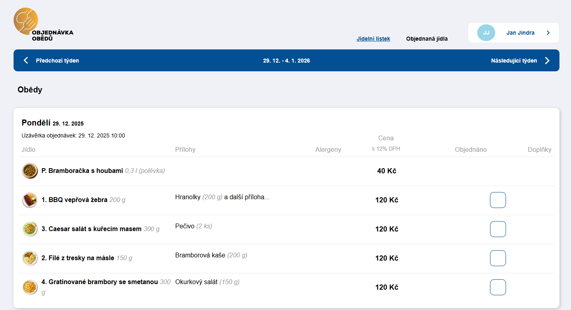Check the order box for BBQ vepřová žebra
Image resolution: width=571 pixels, height=310 pixels.
coord(498,200)
